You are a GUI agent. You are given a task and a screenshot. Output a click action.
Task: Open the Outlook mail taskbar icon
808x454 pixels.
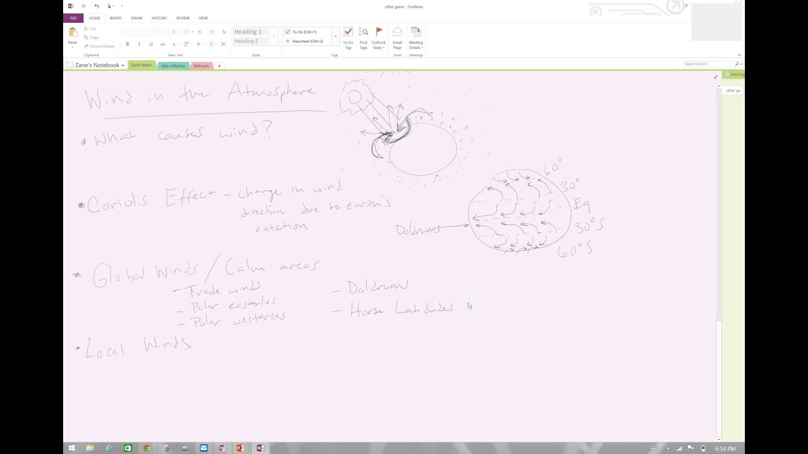(203, 448)
